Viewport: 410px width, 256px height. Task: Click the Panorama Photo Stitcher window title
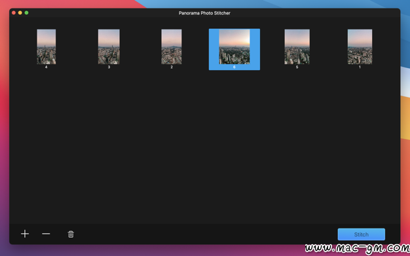click(204, 13)
